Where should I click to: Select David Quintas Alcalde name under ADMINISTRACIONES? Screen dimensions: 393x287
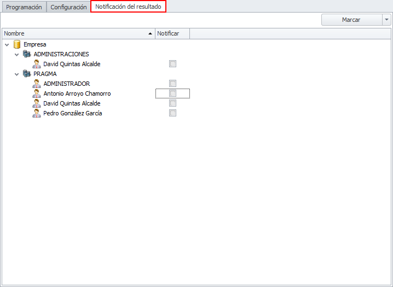click(72, 64)
